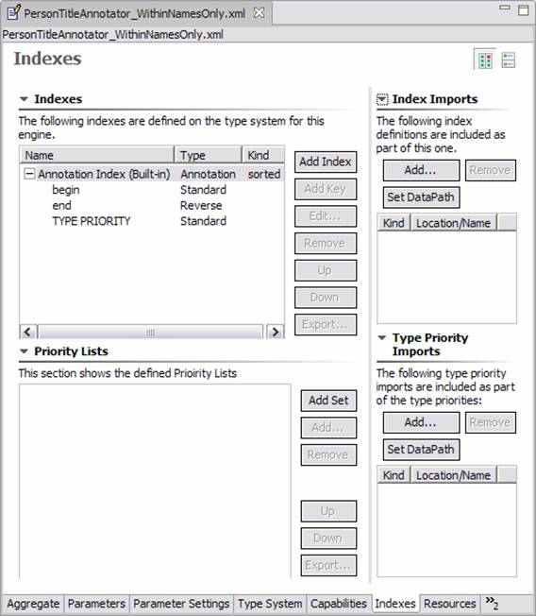Click the Up button beside Indexes table
The height and width of the screenshot is (616, 536).
326,270
